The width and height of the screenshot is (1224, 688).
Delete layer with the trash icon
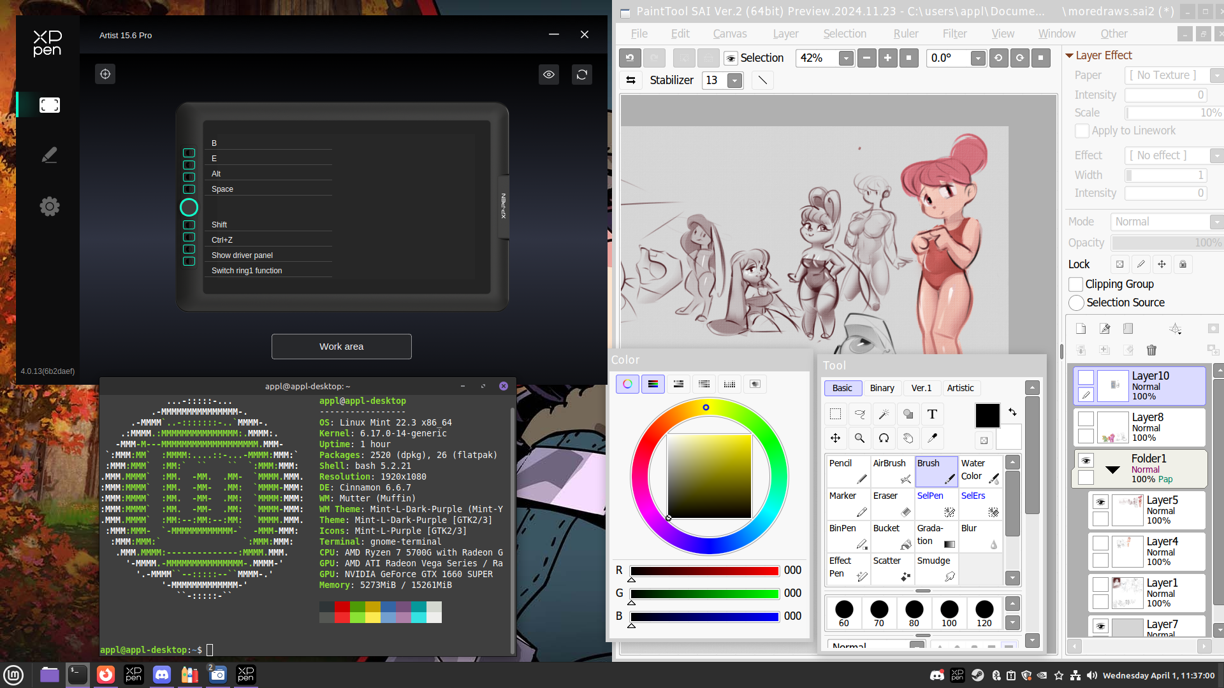coord(1151,350)
